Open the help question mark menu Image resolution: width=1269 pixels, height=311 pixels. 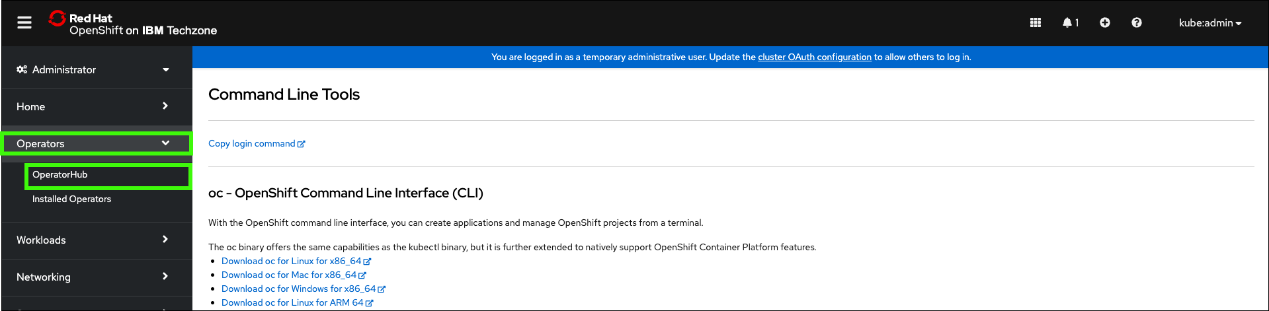click(1137, 23)
